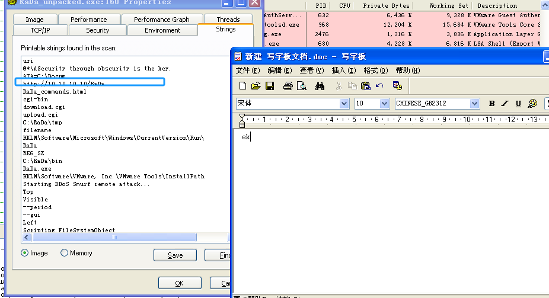This screenshot has height=298, width=549.
Task: Select the string 'RaDa_commands.html'
Action: [55, 91]
